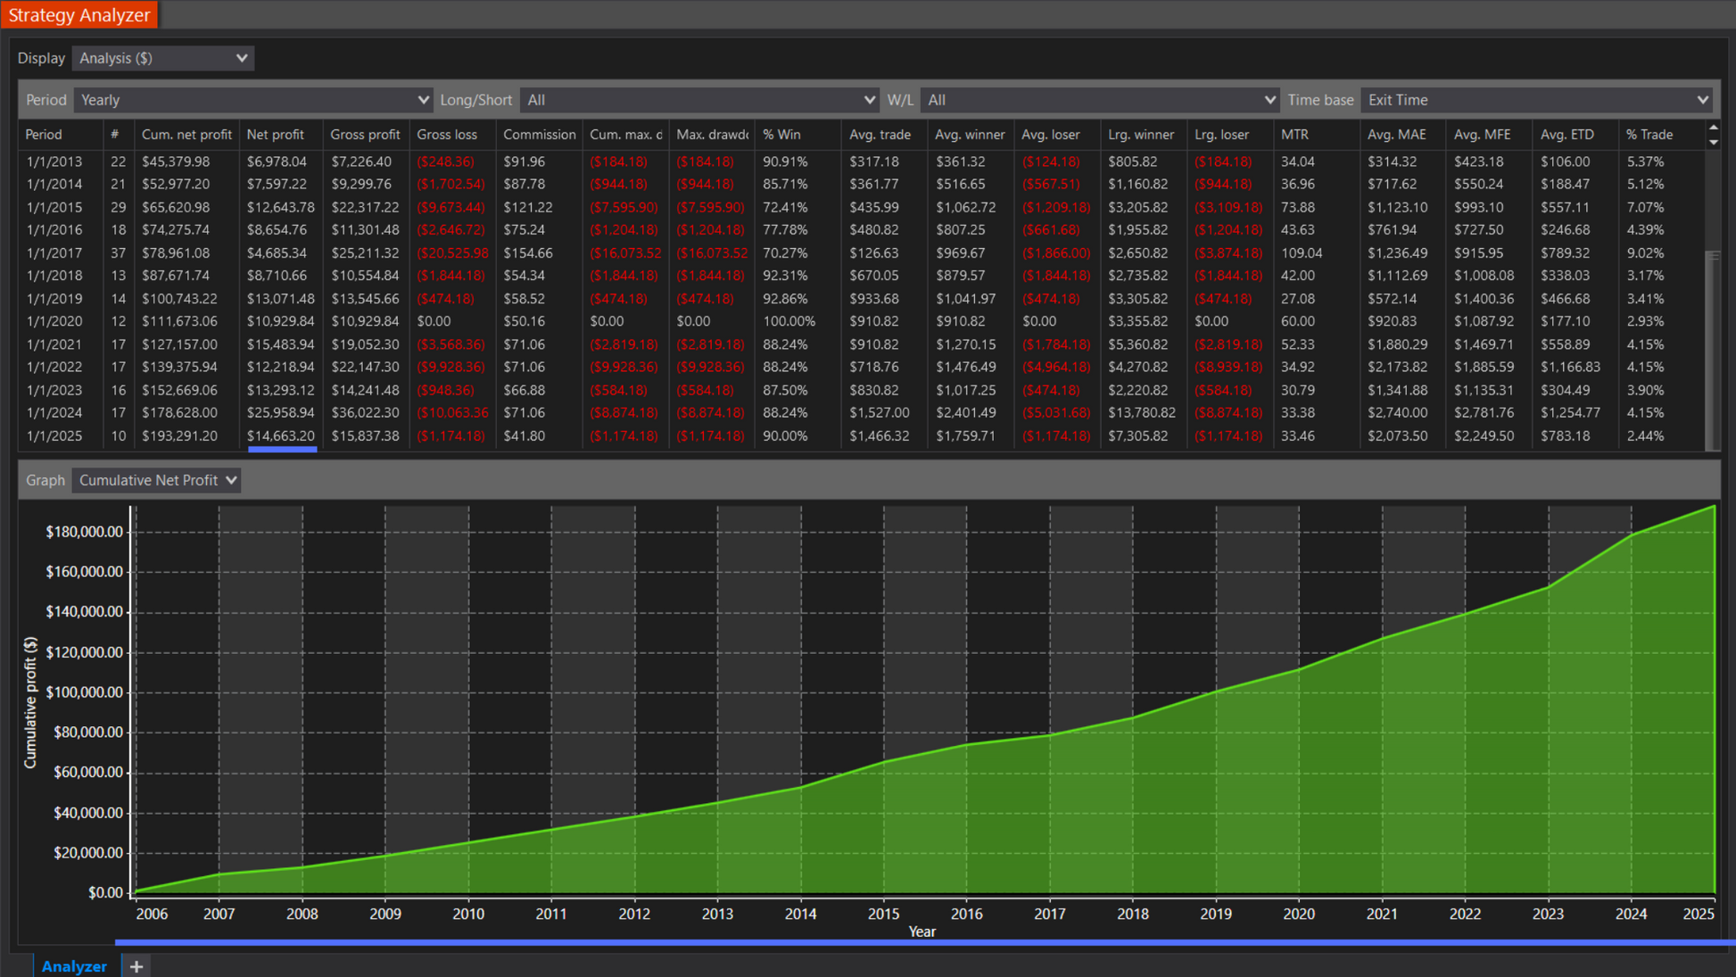Sort by Cum. net profit column header
The width and height of the screenshot is (1736, 977).
tap(186, 135)
